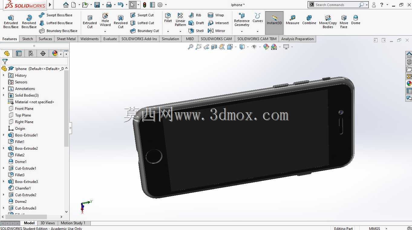412x230 pixels.
Task: Expand the History tree node
Action: click(4, 75)
